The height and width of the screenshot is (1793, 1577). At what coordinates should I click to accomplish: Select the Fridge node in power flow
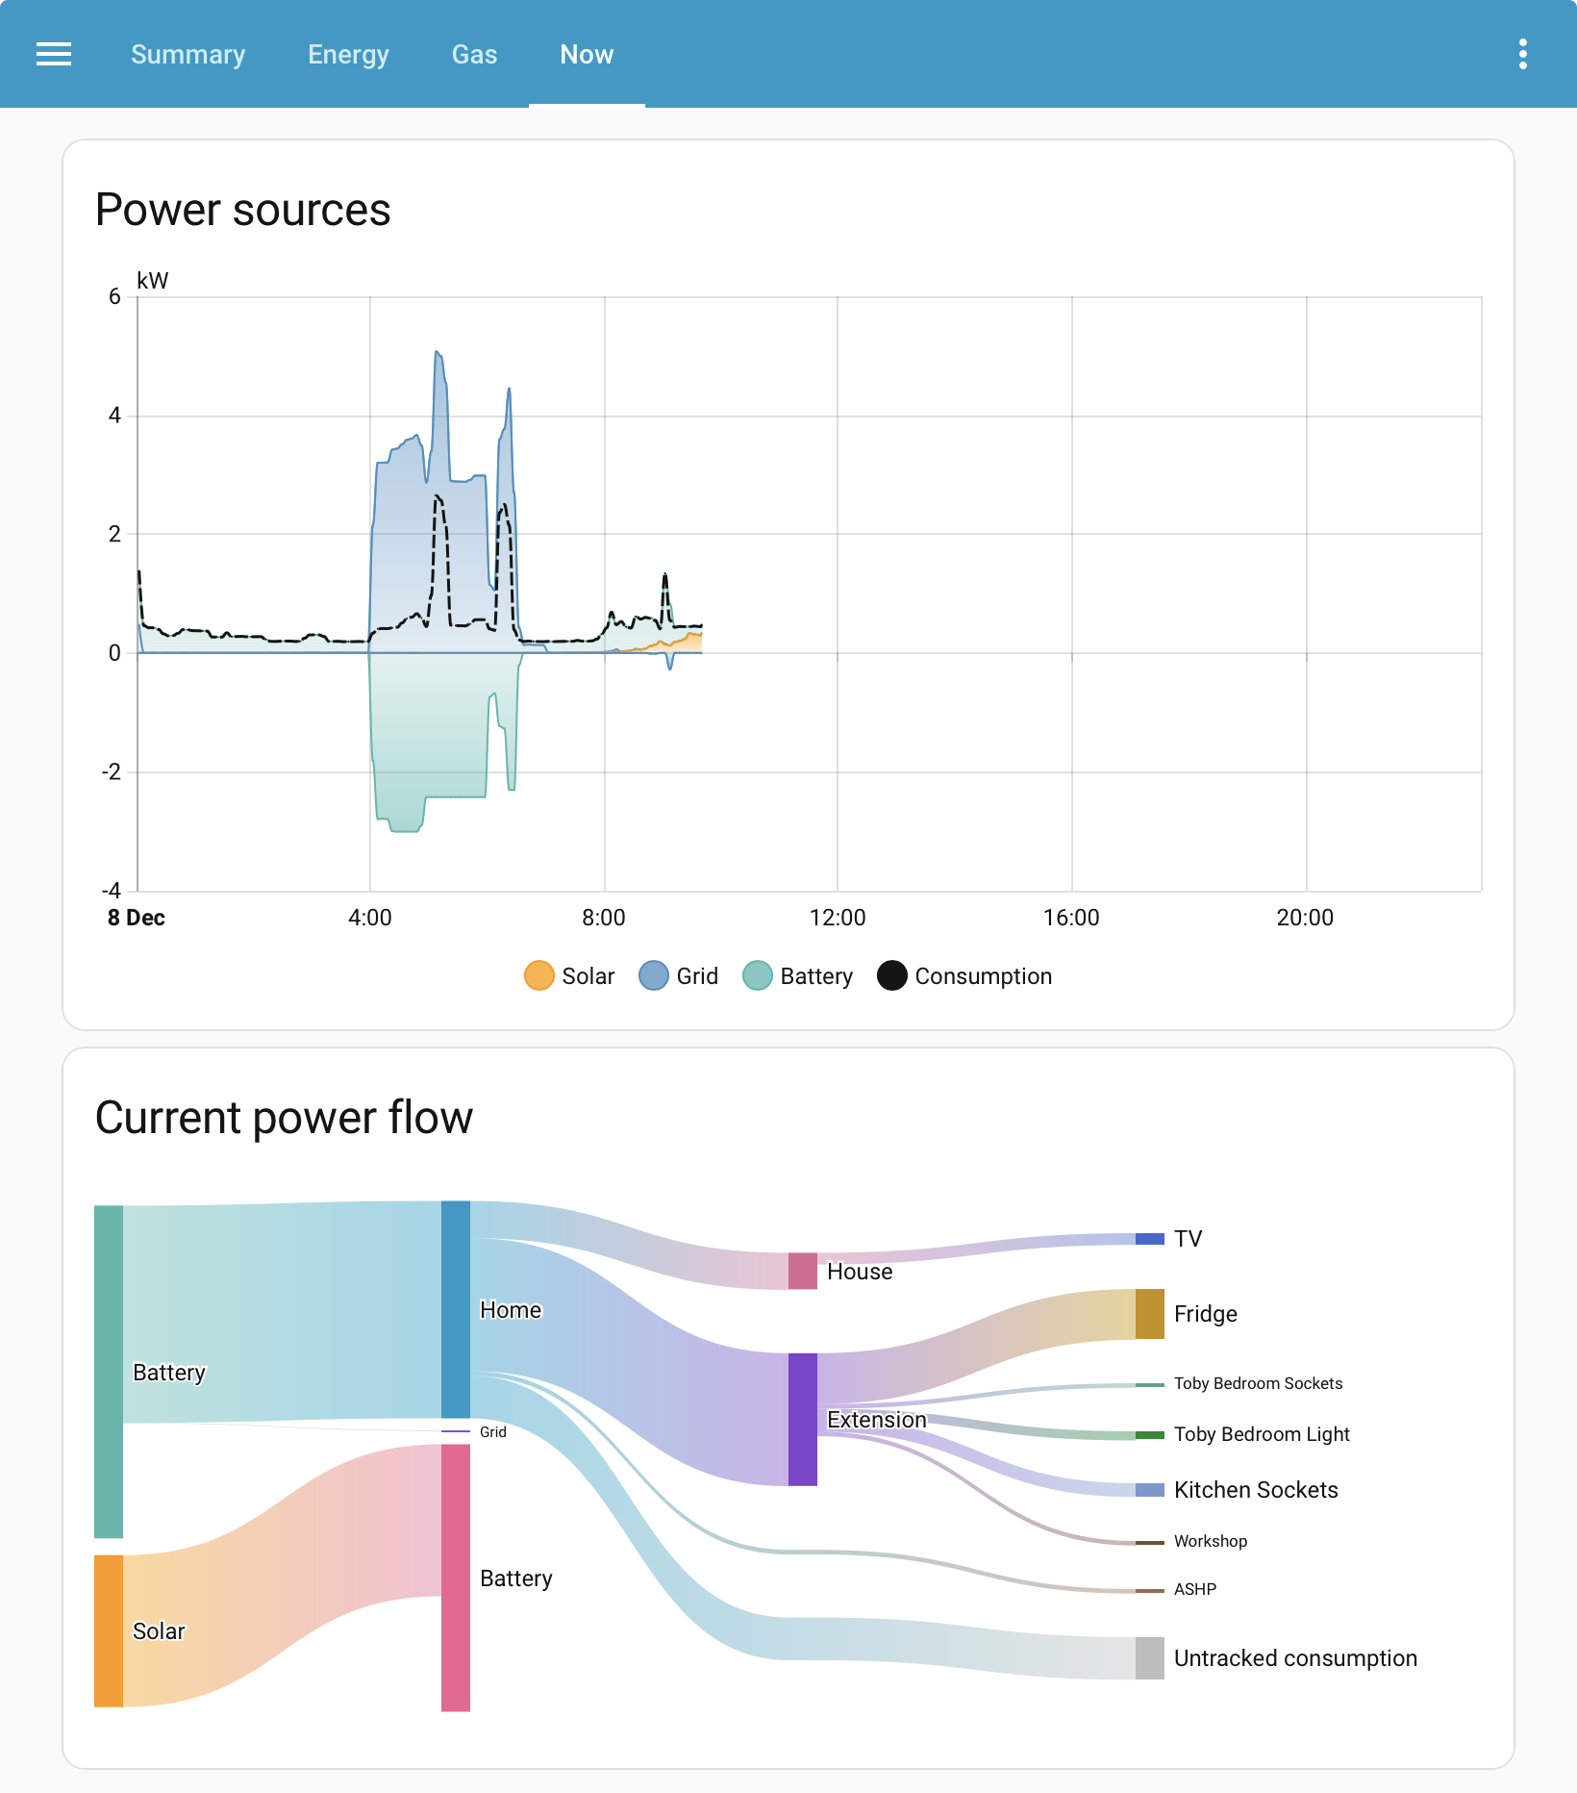(x=1150, y=1314)
